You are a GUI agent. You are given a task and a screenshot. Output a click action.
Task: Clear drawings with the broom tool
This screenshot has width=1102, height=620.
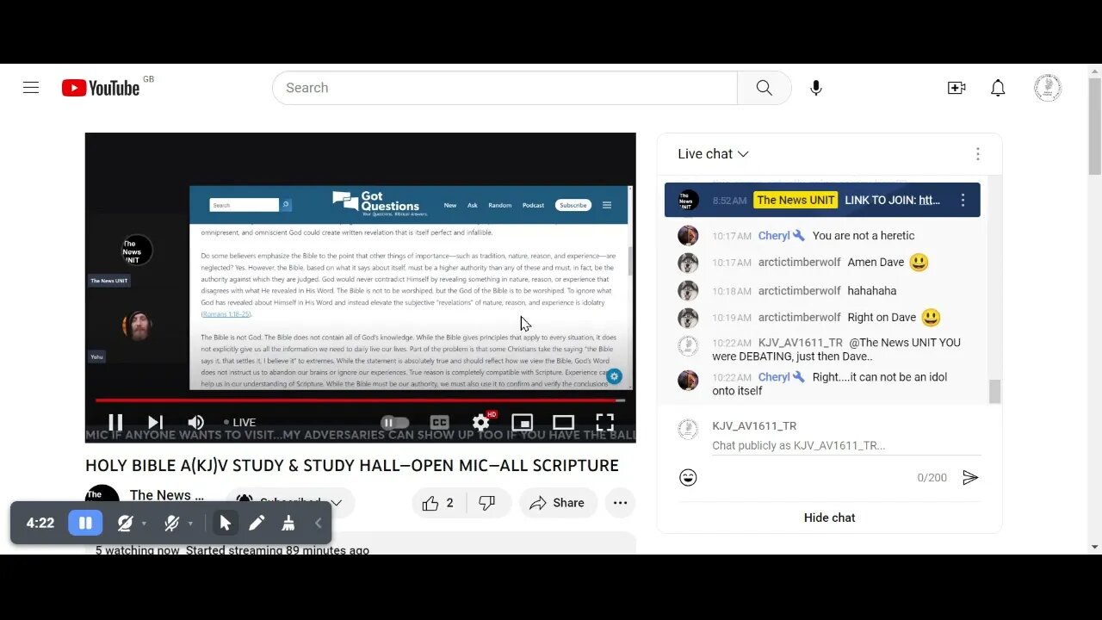(288, 523)
